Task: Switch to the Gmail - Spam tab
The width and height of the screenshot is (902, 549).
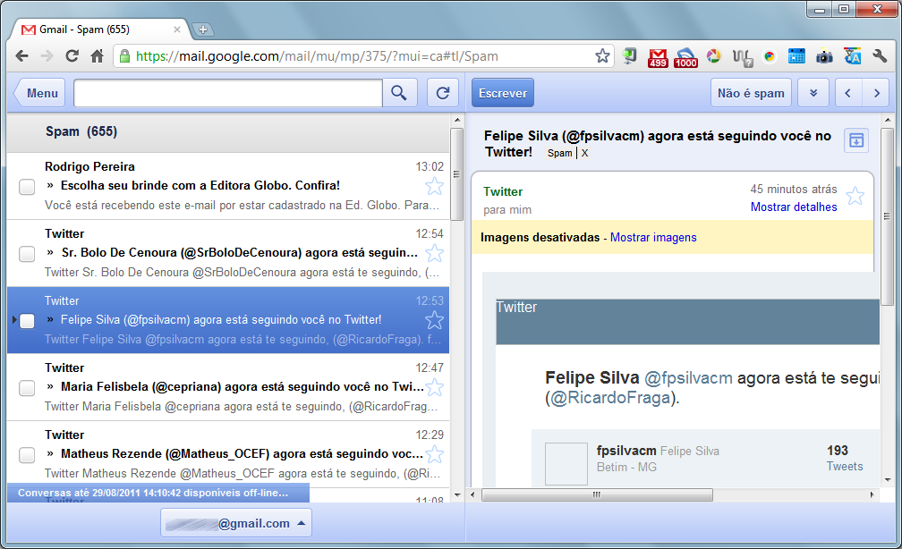Action: pyautogui.click(x=98, y=29)
